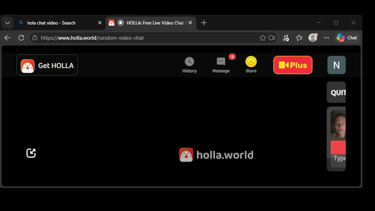This screenshot has height=211, width=375.
Task: Open the N user profile avatar
Action: point(336,65)
